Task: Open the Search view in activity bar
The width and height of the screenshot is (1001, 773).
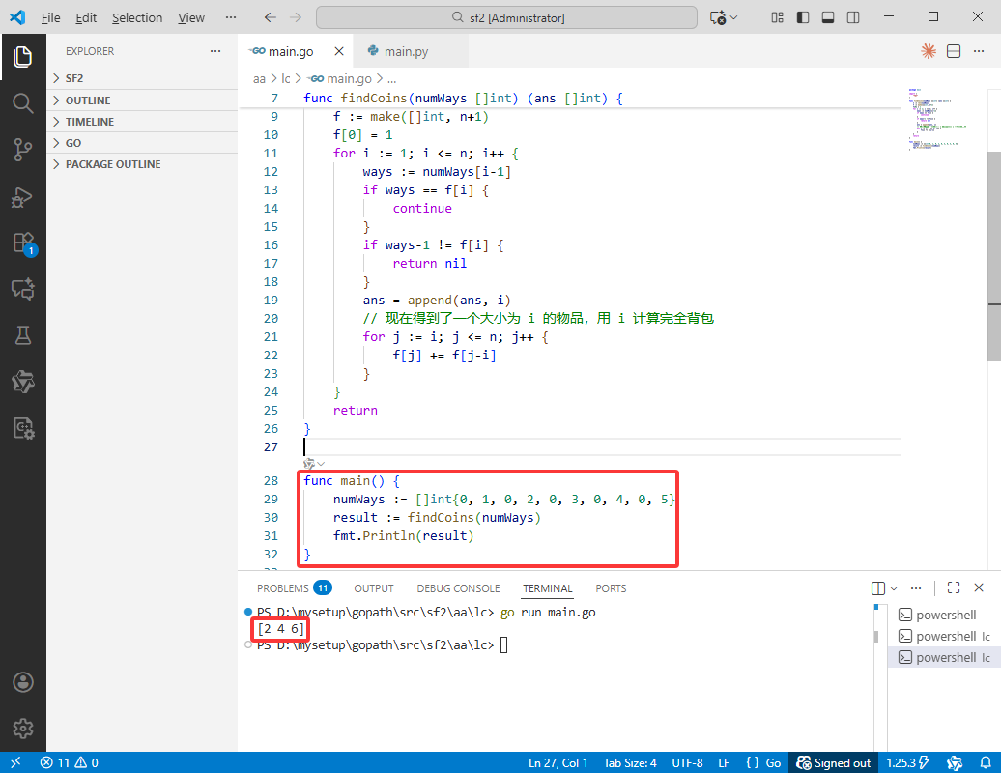Action: coord(23,103)
